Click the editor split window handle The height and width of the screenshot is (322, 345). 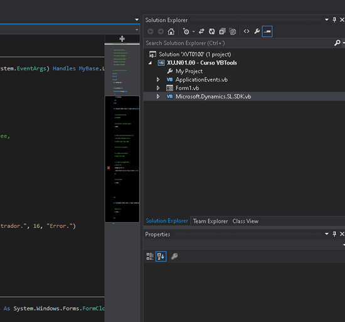tap(122, 39)
